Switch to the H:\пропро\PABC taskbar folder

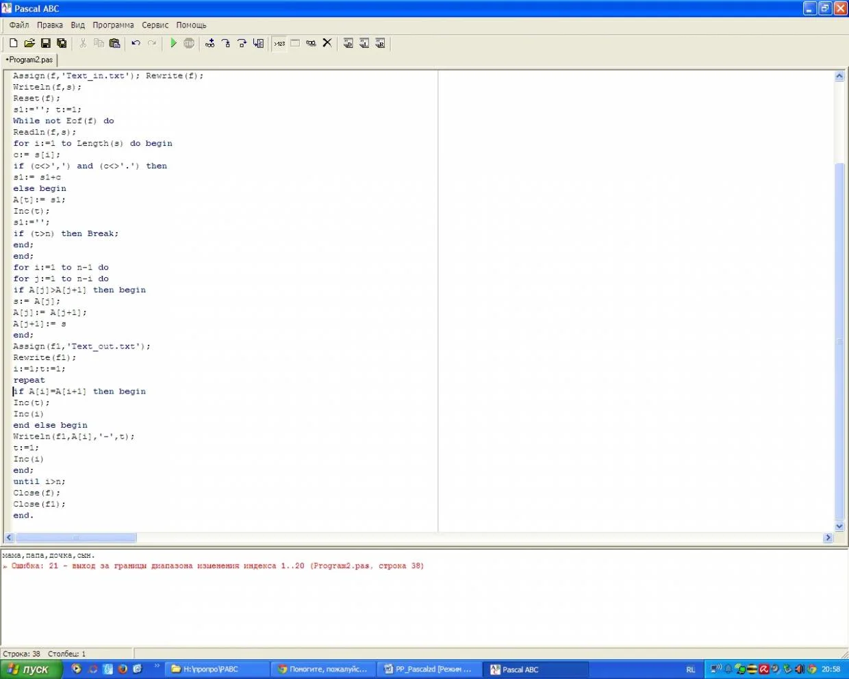pyautogui.click(x=217, y=669)
